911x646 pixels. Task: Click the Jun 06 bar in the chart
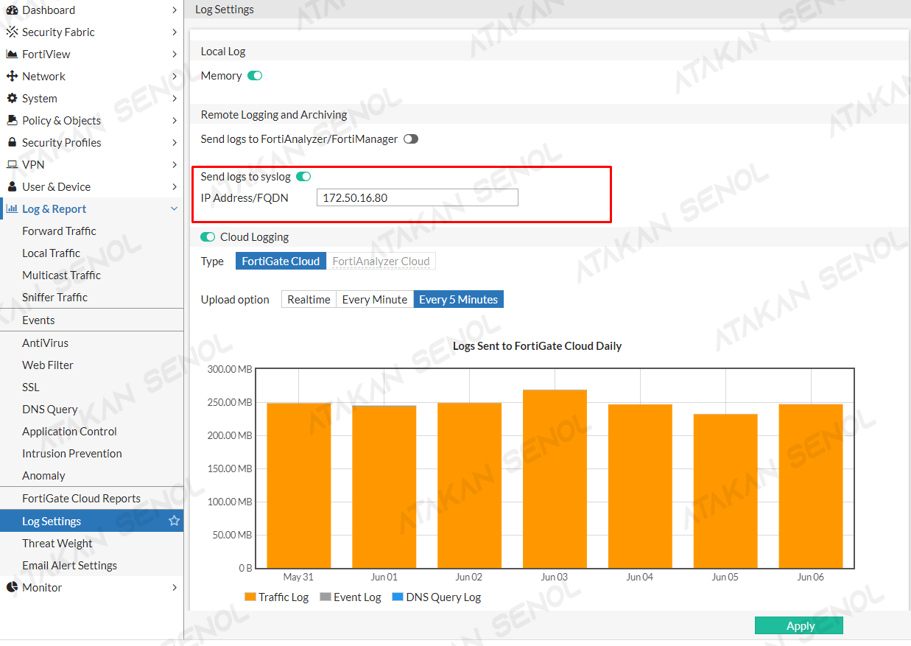pos(811,486)
